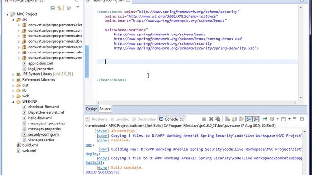Switch to the Source tab
The height and width of the screenshot is (175, 312).
click(x=105, y=109)
